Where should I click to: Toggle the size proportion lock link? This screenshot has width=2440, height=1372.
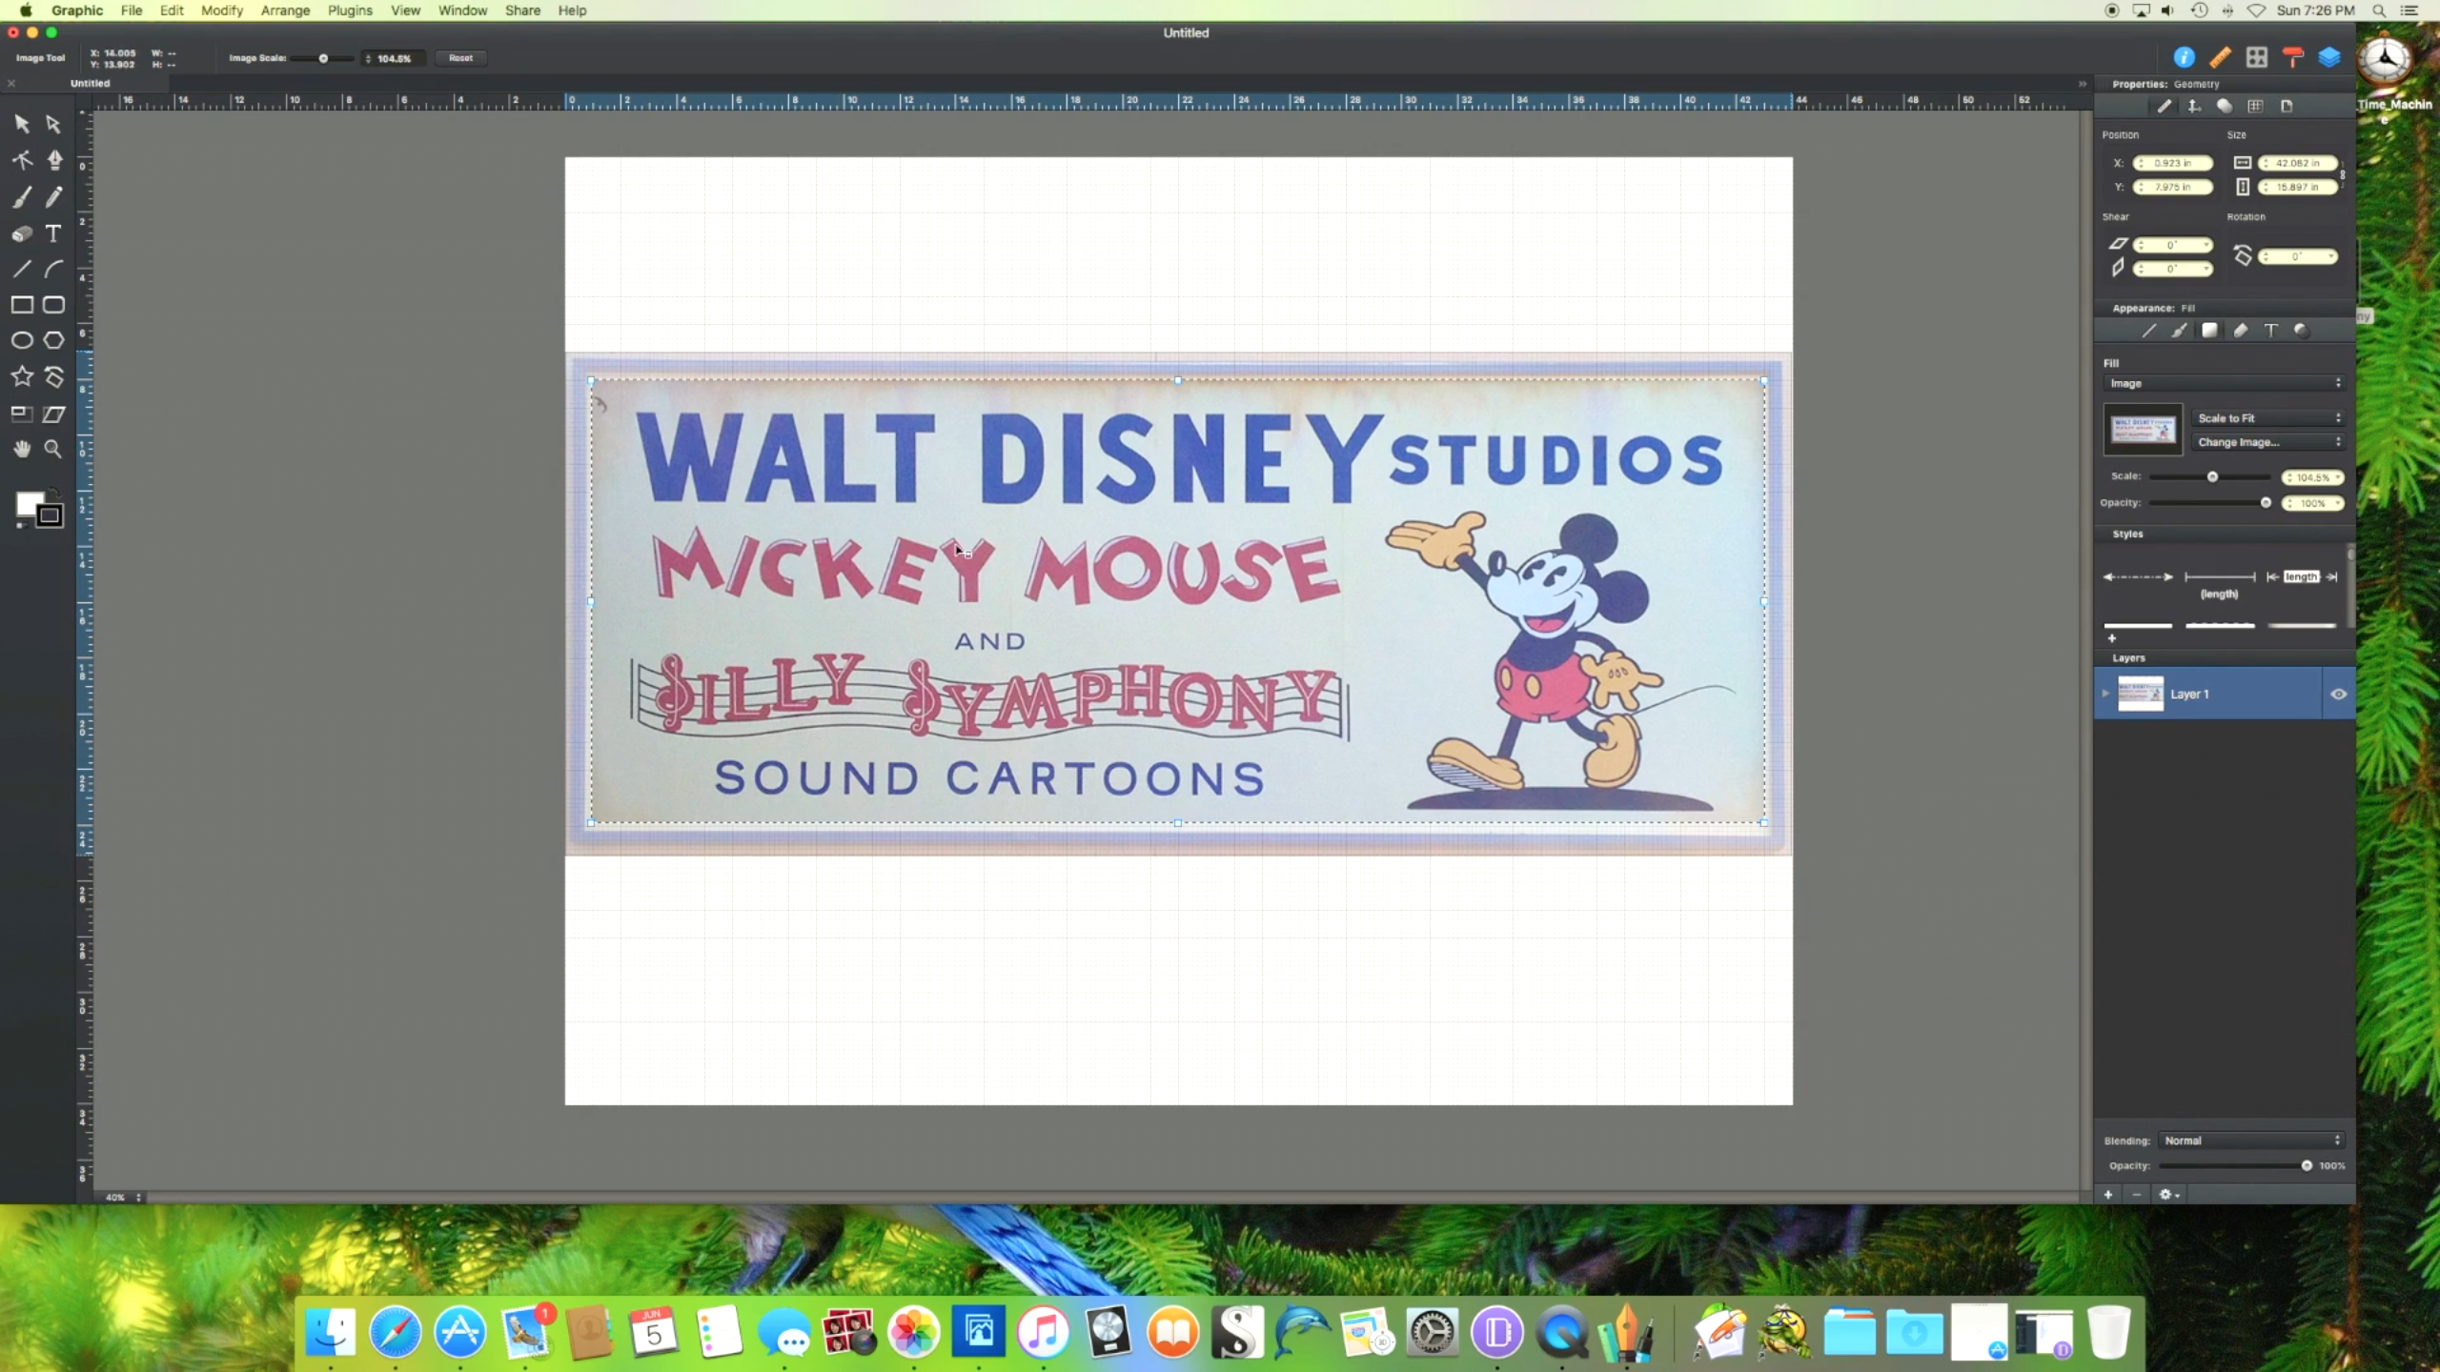pos(2342,174)
